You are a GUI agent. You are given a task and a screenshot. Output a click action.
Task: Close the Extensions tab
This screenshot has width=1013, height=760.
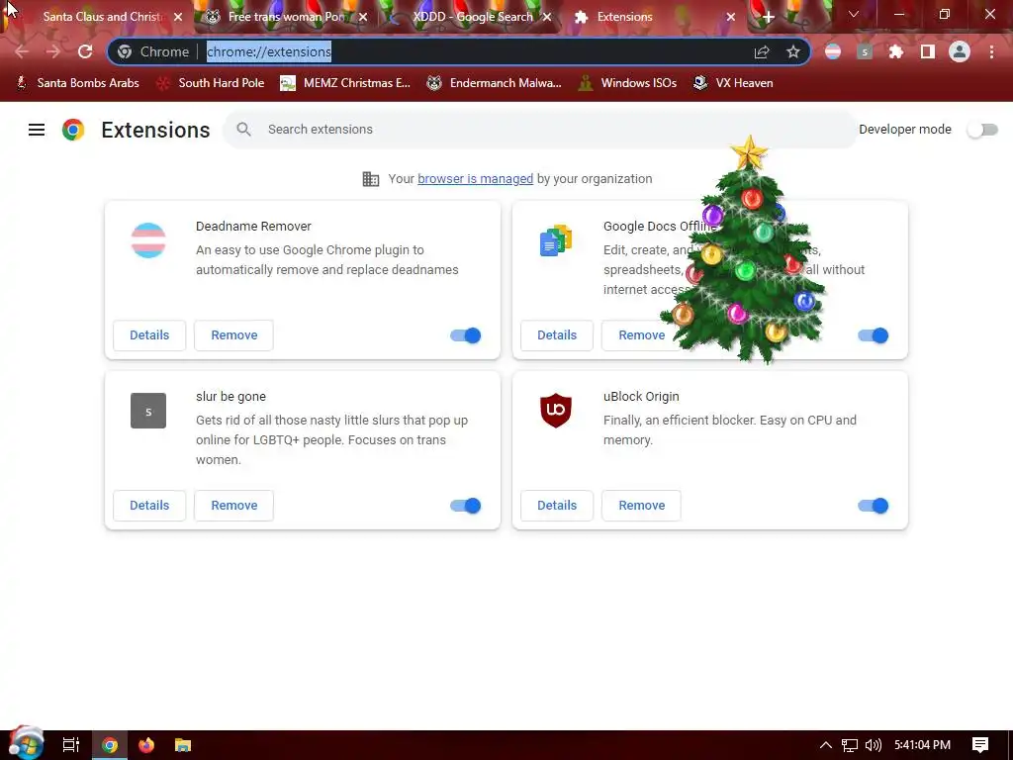coord(731,17)
